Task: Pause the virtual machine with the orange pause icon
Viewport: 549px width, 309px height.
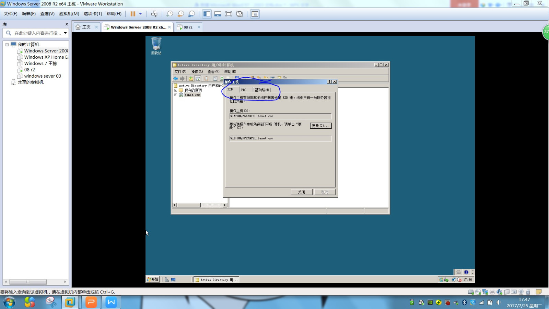Action: pos(133,14)
